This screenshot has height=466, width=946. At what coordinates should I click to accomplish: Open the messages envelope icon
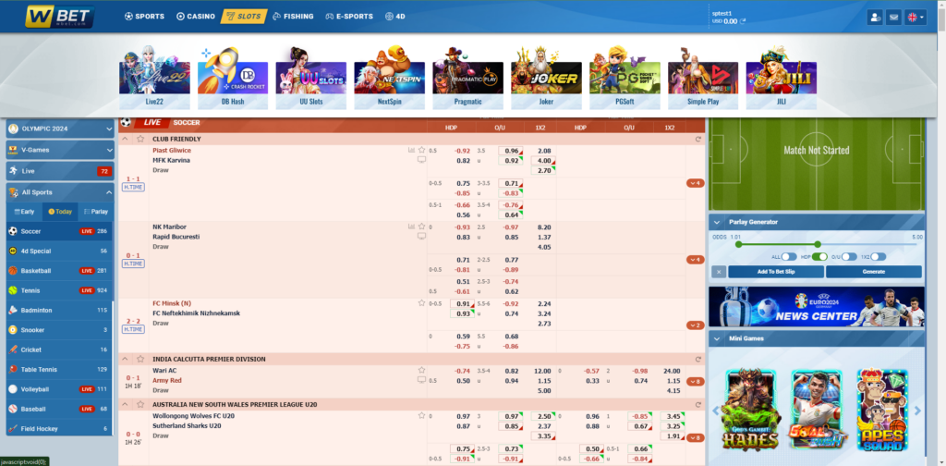click(893, 18)
